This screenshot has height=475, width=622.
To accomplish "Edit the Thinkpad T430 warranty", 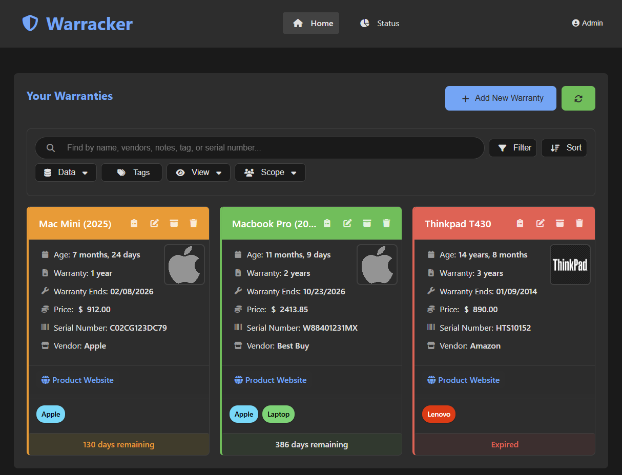I will (x=540, y=223).
